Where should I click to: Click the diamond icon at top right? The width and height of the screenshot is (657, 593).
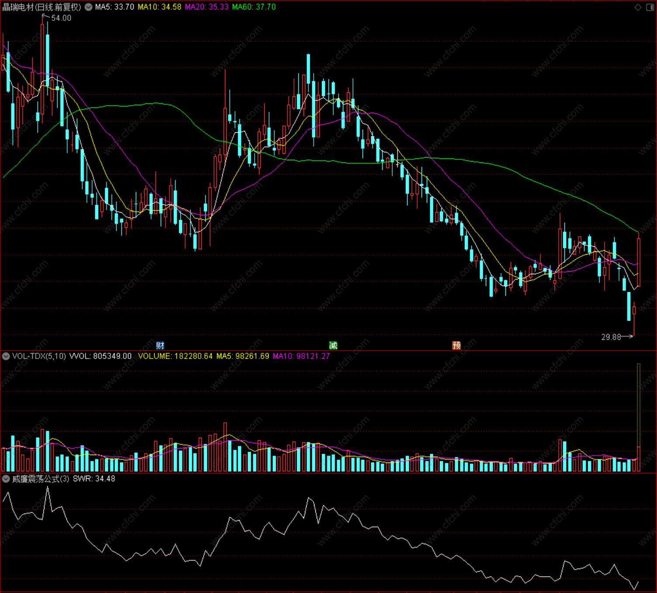638,7
